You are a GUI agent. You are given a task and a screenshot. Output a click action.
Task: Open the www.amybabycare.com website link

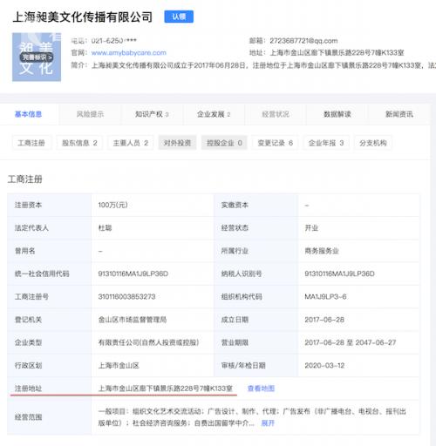(129, 53)
